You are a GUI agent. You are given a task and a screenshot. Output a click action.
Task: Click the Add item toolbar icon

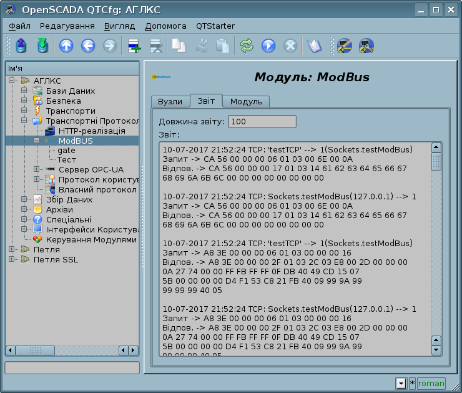click(x=134, y=46)
